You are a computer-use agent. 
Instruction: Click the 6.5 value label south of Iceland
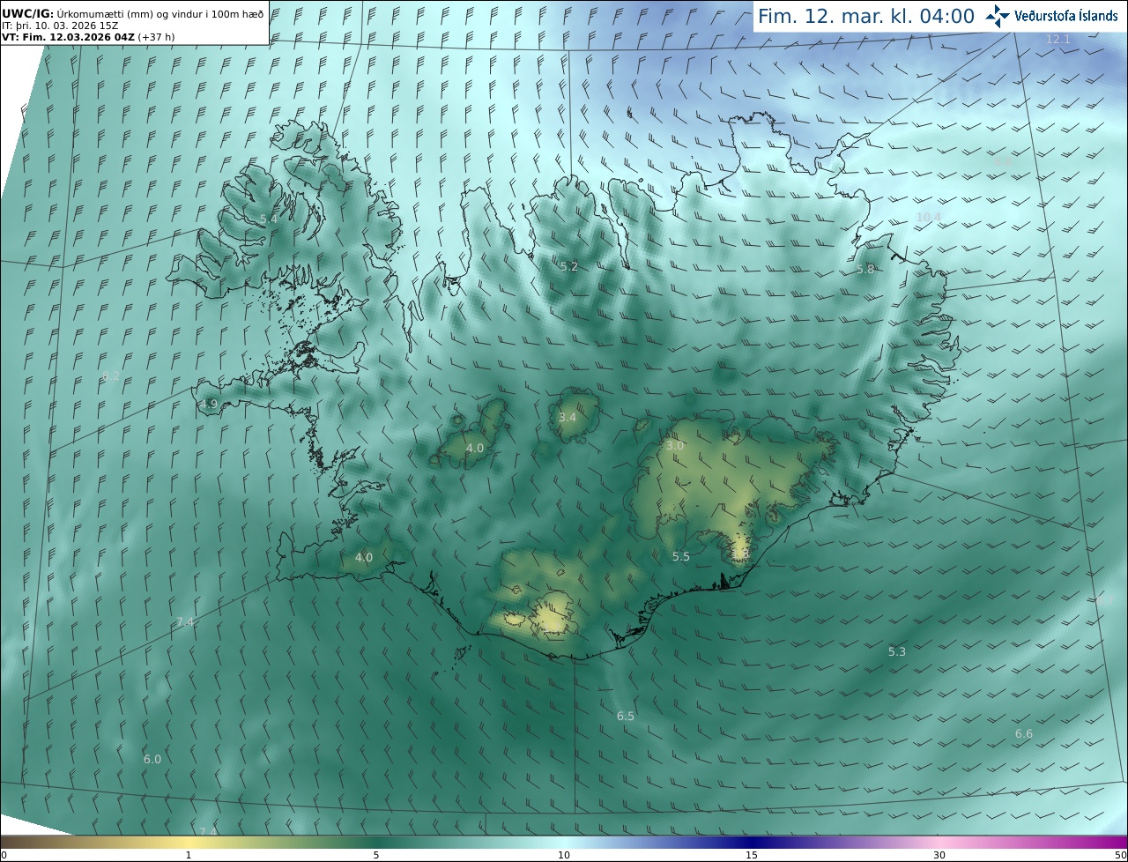click(626, 717)
